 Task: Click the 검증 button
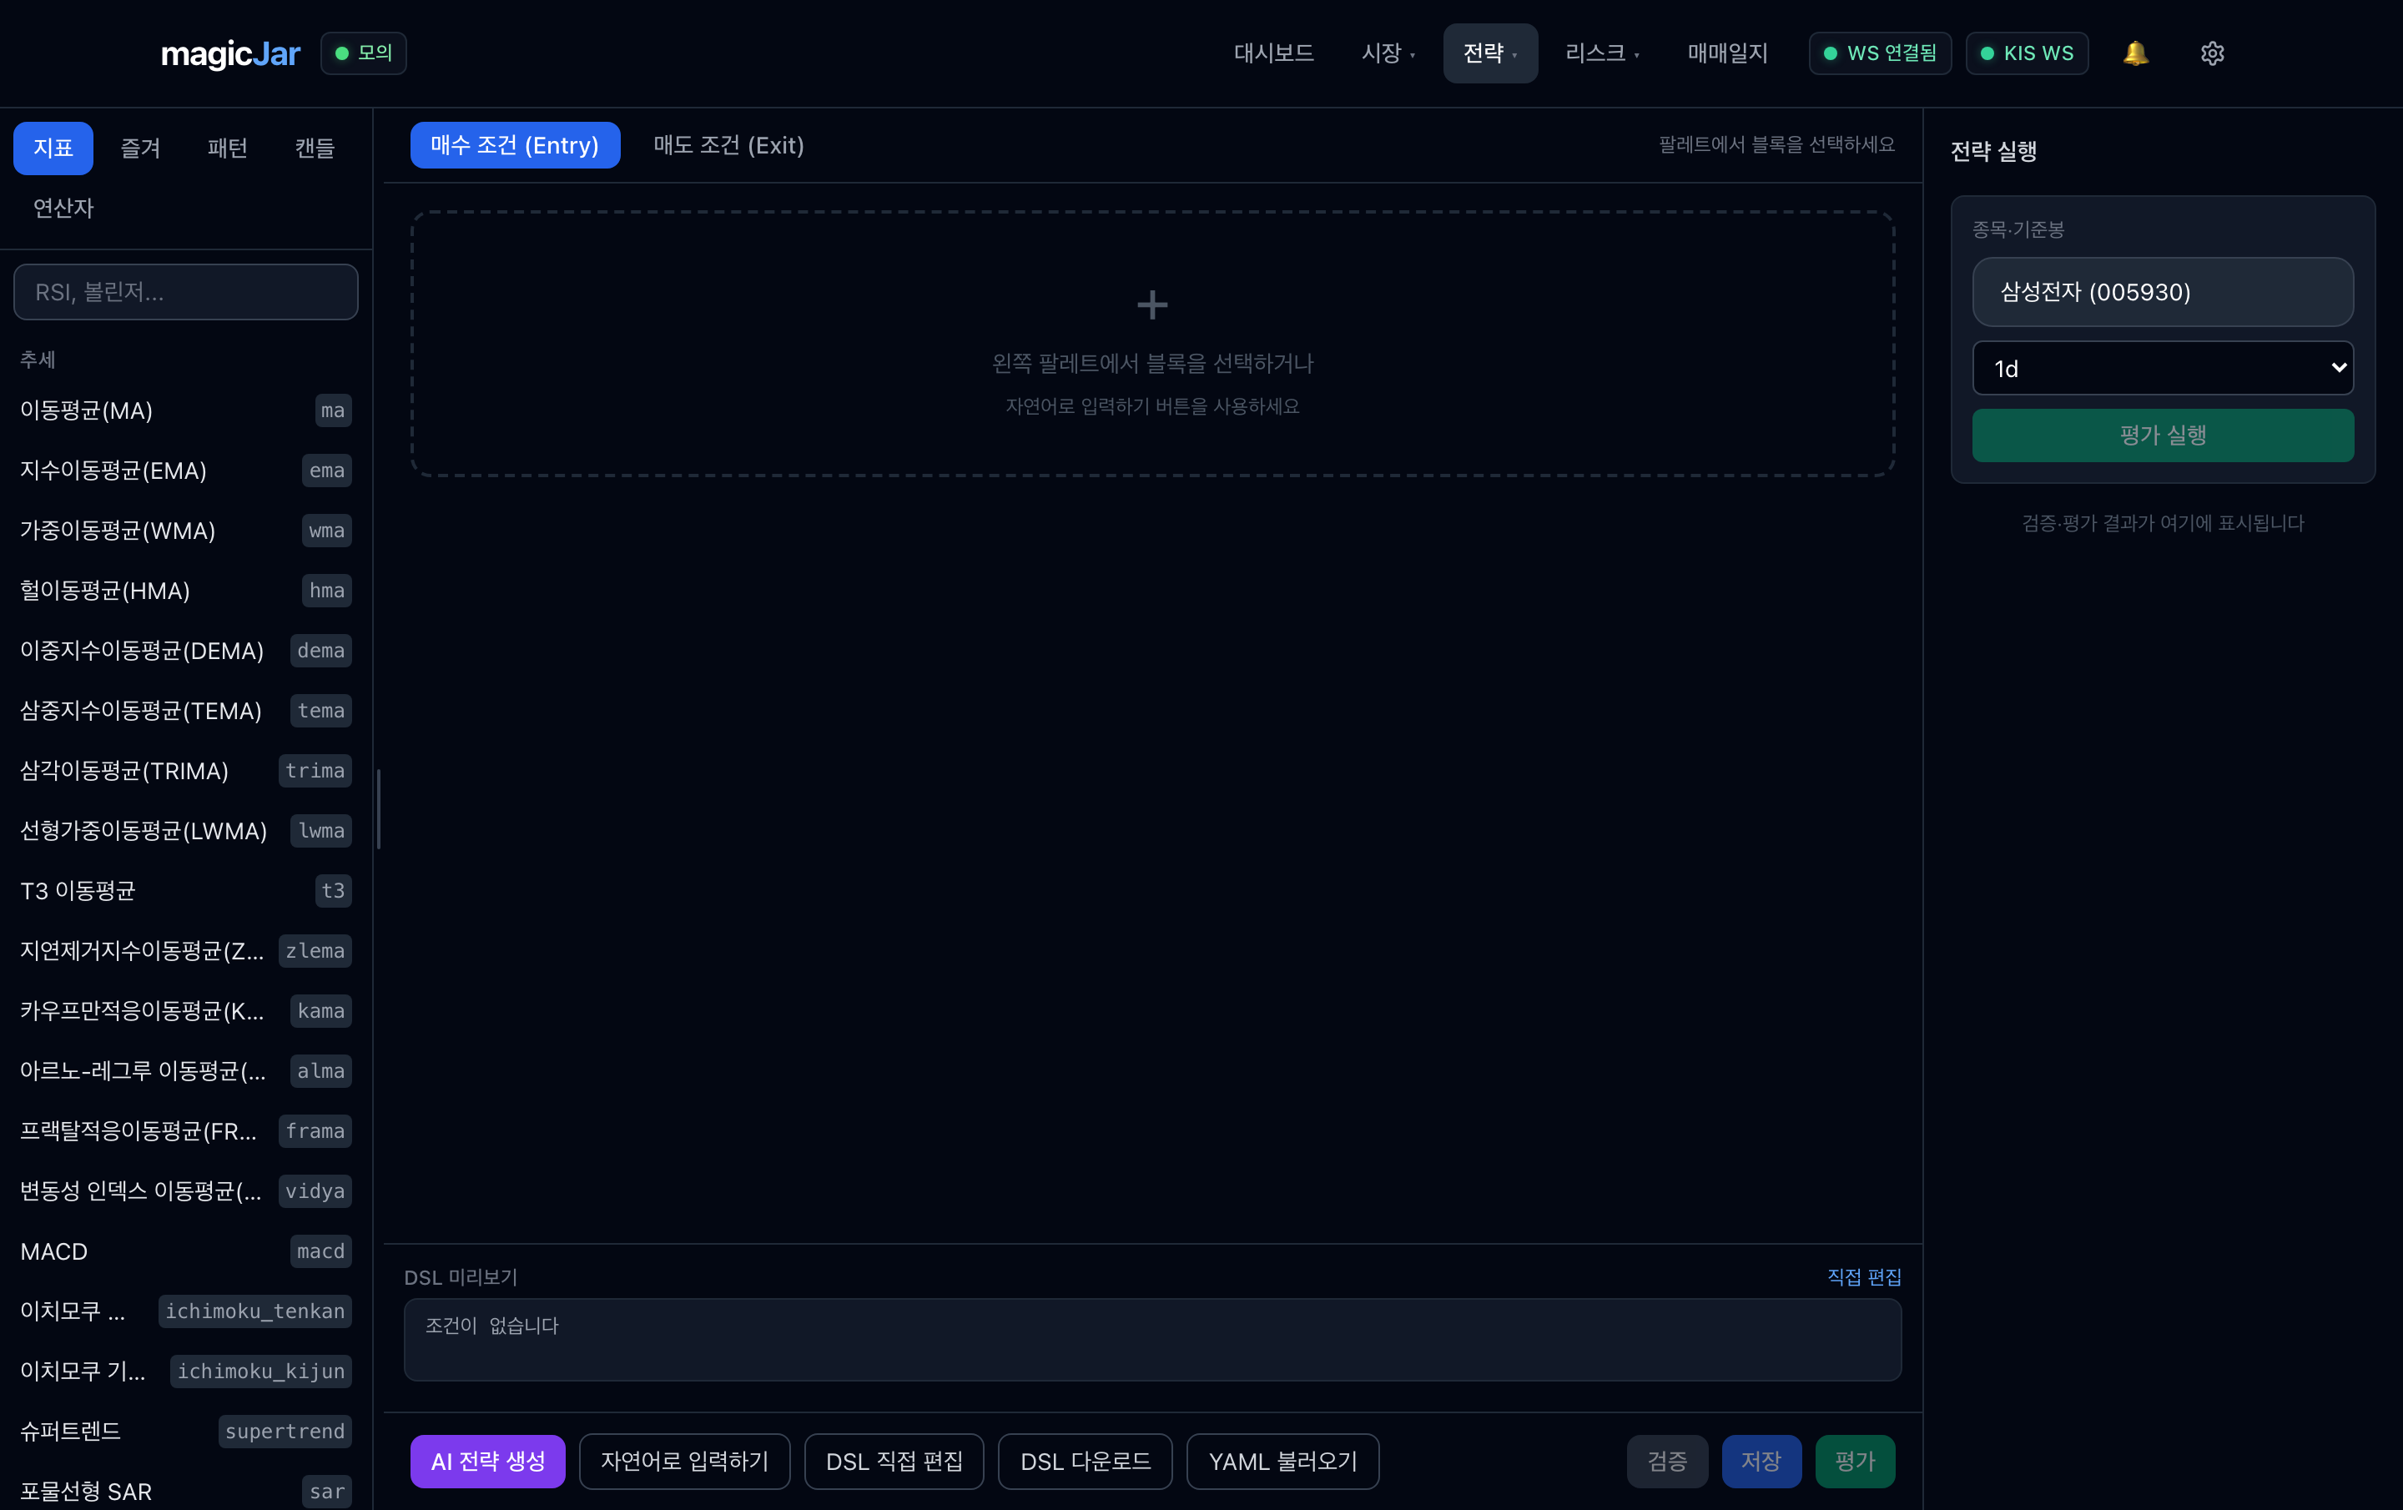tap(1666, 1461)
